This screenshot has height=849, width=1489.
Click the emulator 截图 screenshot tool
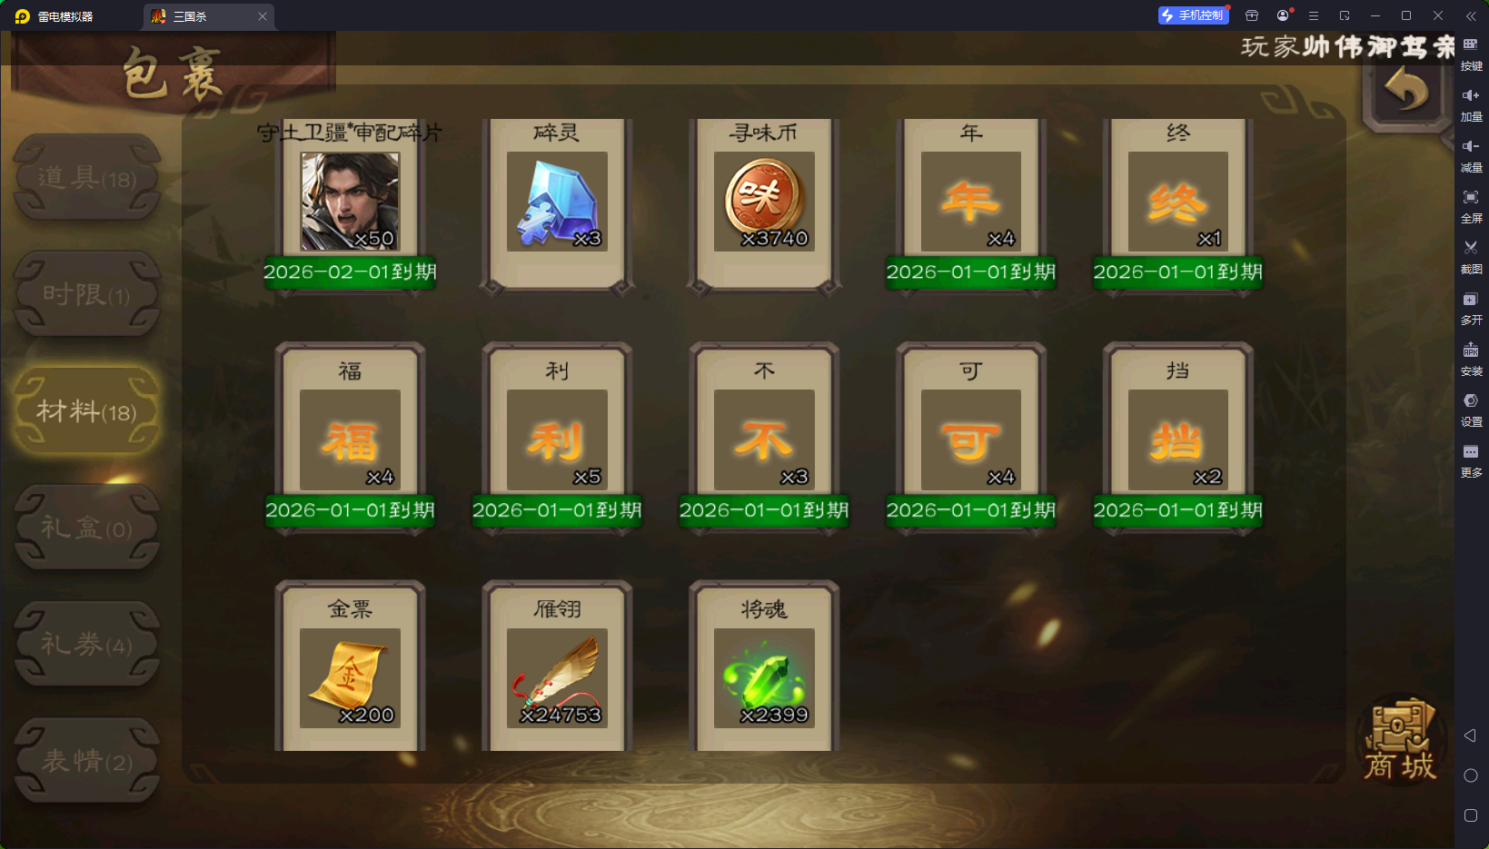[x=1471, y=257]
